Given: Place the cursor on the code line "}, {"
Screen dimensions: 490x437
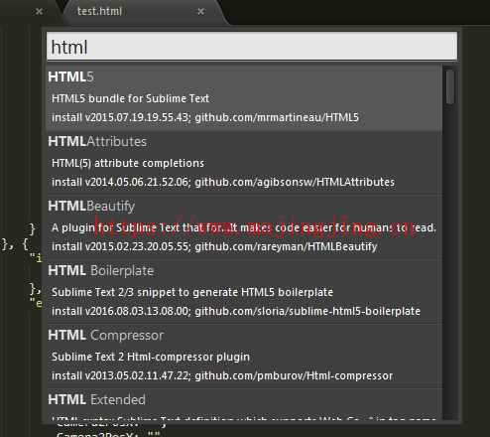Looking at the screenshot, I should coord(15,244).
